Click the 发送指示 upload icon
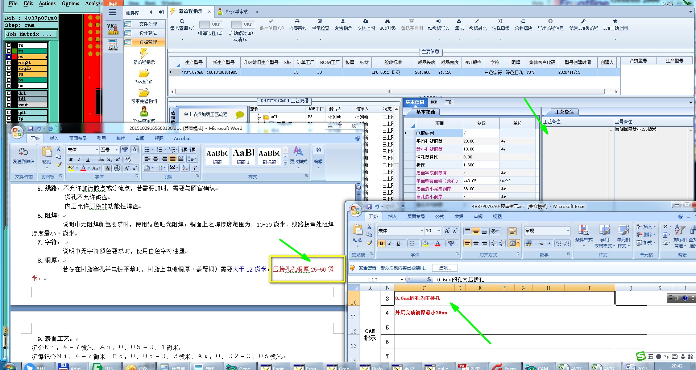This screenshot has width=696, height=370. (343, 21)
